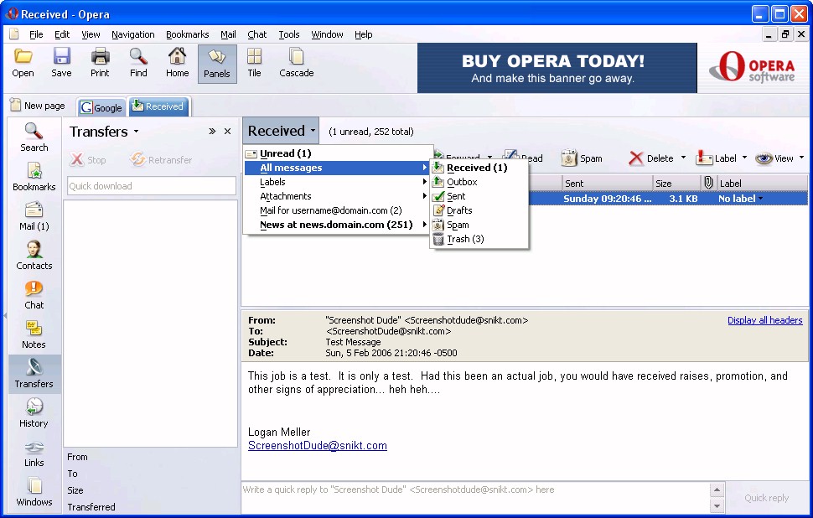The height and width of the screenshot is (518, 813).
Task: Choose Received (1) in submenu
Action: point(479,168)
